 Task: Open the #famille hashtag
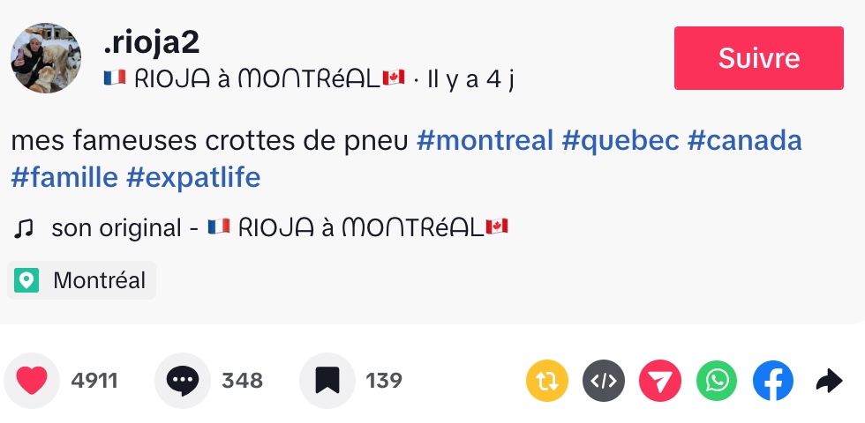[64, 178]
